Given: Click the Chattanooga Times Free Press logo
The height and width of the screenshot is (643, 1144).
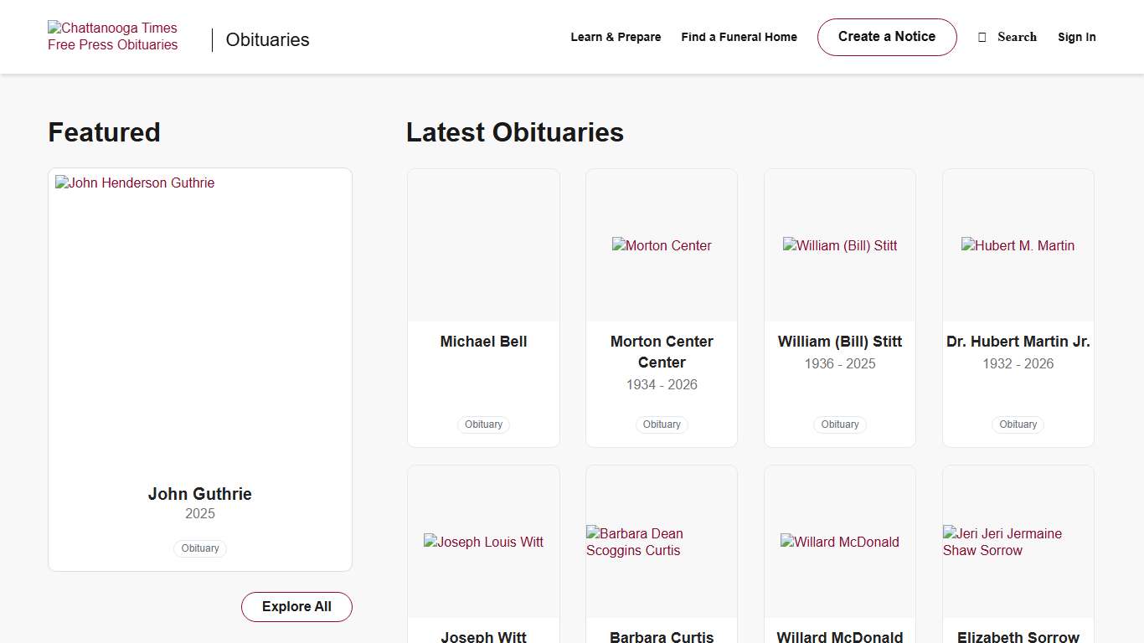Looking at the screenshot, I should [x=113, y=37].
